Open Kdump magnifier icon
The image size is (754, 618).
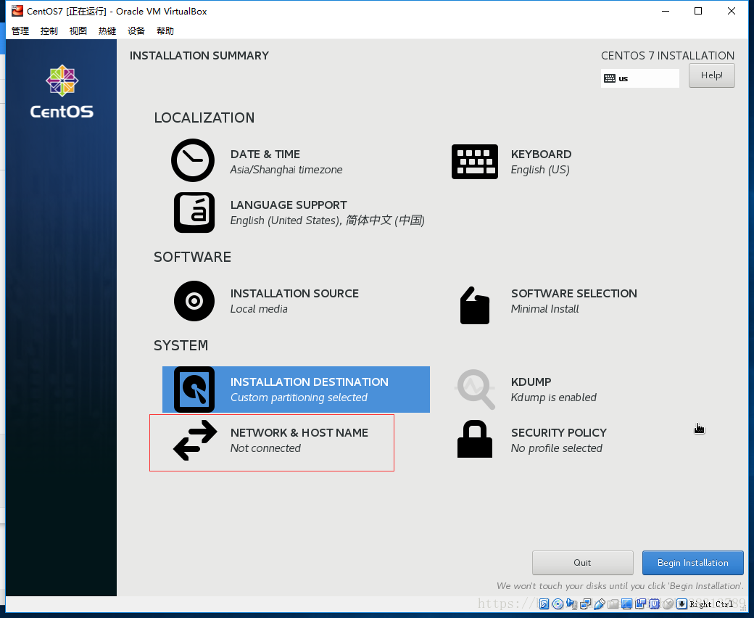click(x=476, y=390)
